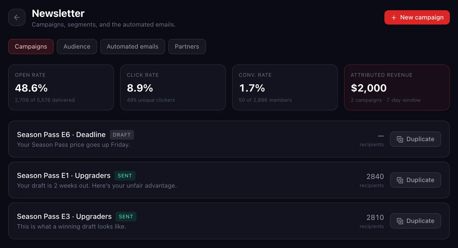This screenshot has width=458, height=248.
Task: Open the Audience tab
Action: (x=77, y=46)
